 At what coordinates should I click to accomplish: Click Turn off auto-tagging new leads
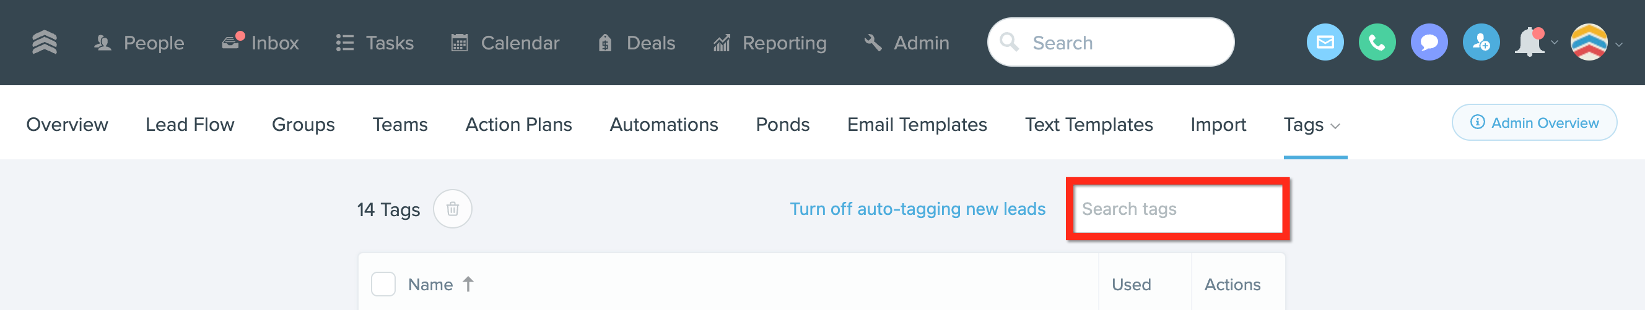pyautogui.click(x=917, y=209)
